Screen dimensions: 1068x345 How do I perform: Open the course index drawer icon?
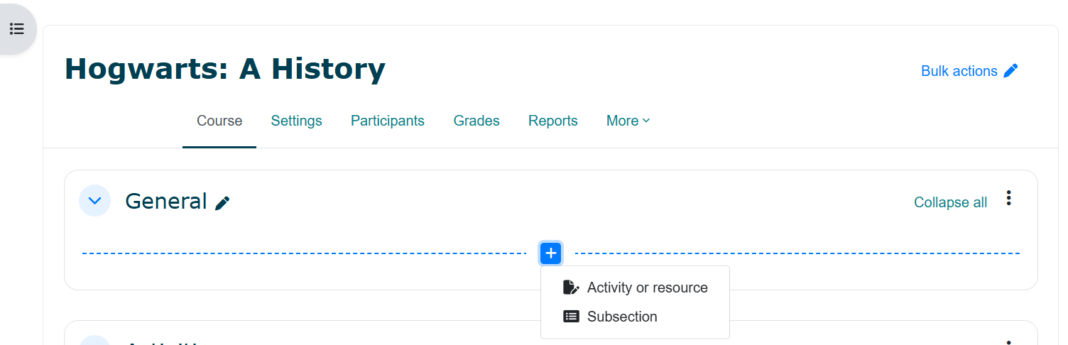pyautogui.click(x=17, y=29)
